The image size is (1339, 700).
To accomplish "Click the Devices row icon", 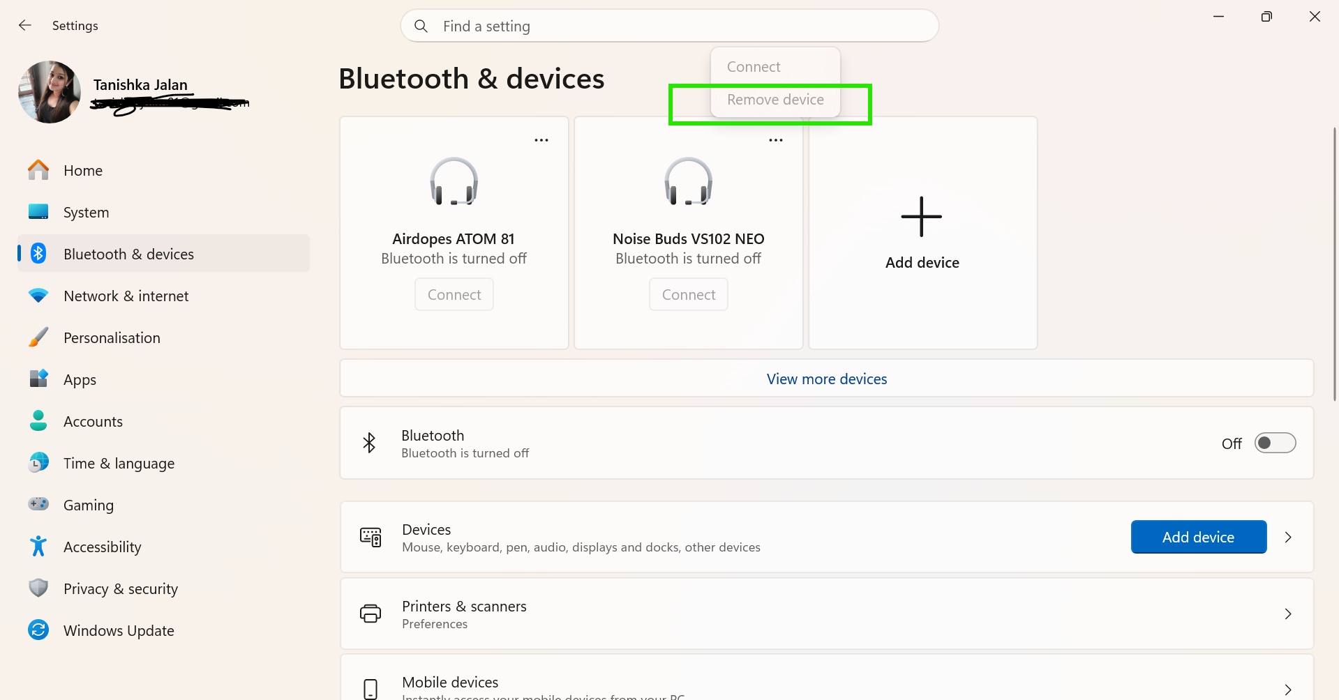I will click(371, 537).
